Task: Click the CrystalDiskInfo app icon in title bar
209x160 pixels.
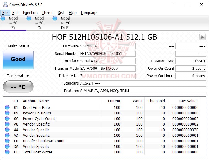Action: tap(5, 5)
